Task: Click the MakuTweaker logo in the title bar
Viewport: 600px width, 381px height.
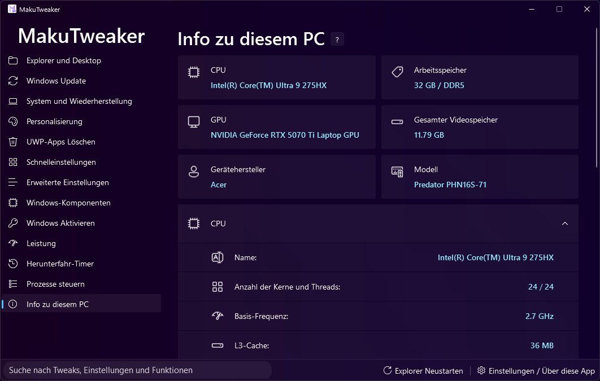Action: click(12, 9)
